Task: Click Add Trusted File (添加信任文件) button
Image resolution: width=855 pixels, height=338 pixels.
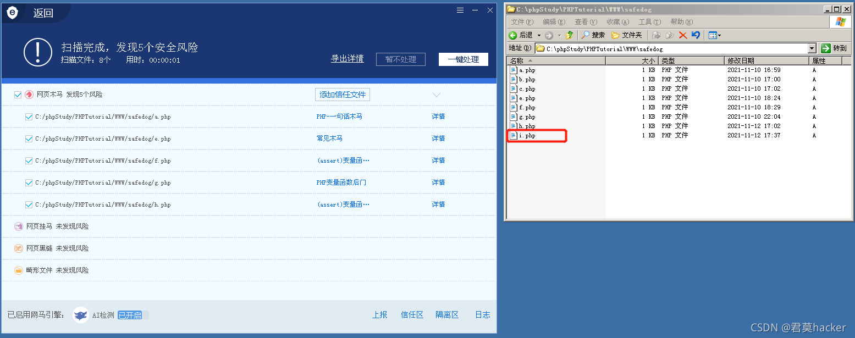Action: point(343,95)
